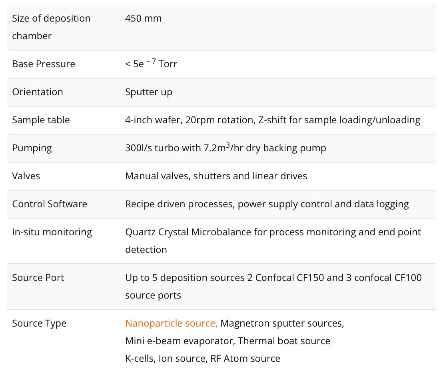
Task: Click the 4-inch wafer rotation description
Action: [x=272, y=120]
